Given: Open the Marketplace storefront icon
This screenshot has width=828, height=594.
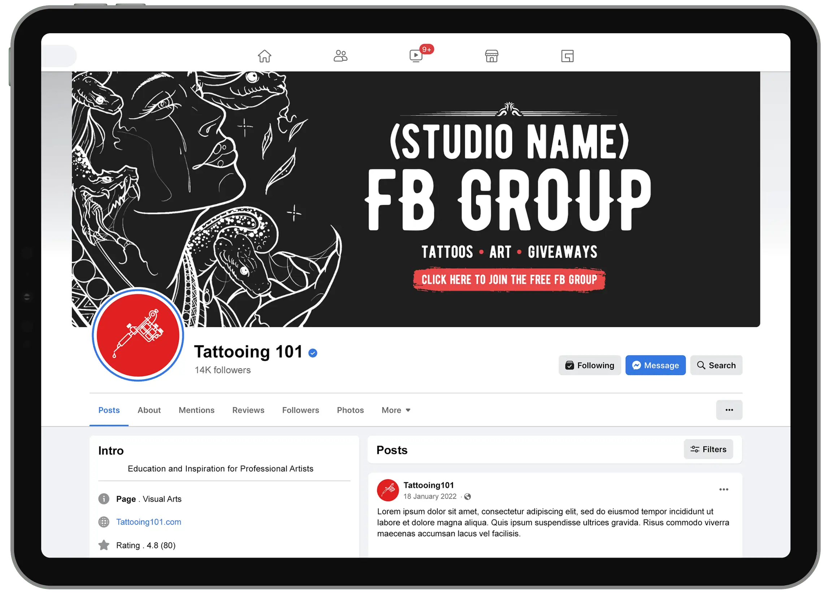Looking at the screenshot, I should [491, 56].
